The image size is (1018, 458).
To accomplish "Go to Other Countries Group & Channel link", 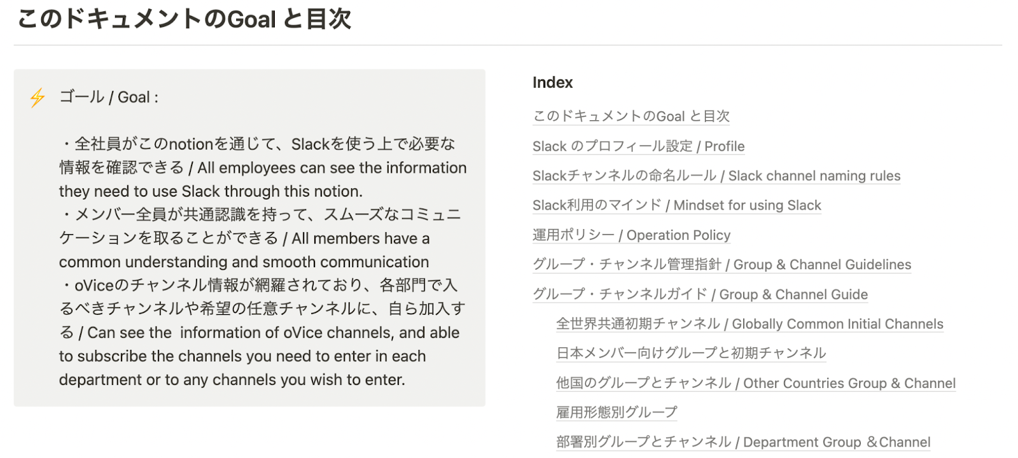I will tap(756, 383).
